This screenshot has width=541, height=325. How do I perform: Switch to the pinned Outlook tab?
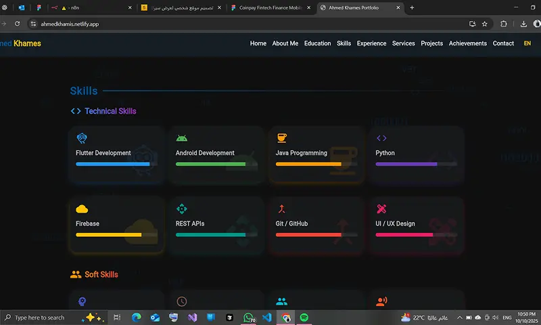tap(22, 7)
